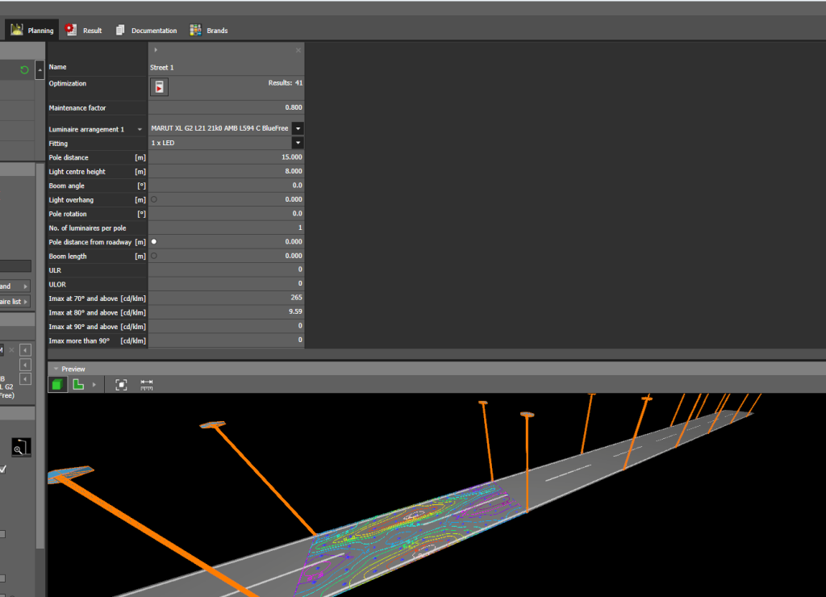Zoom preview to fit whole scene

(x=121, y=385)
